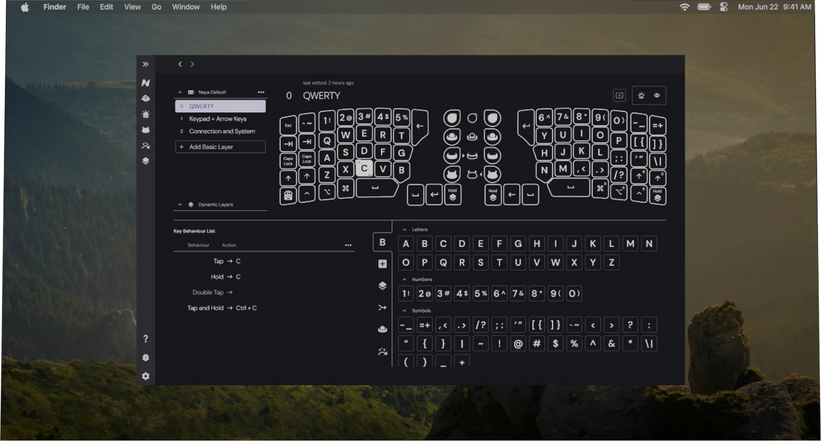The image size is (821, 441).
Task: Select the Double Tap behaviour row
Action: click(x=212, y=293)
